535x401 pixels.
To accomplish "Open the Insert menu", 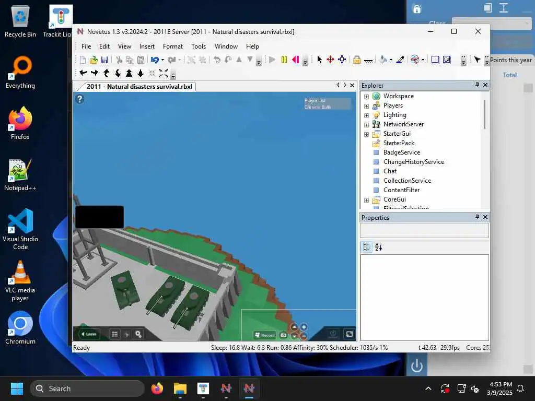I will pyautogui.click(x=147, y=46).
